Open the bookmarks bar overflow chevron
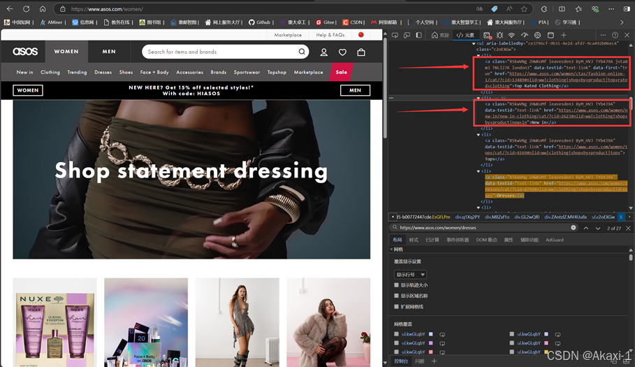635x367 pixels. point(622,22)
